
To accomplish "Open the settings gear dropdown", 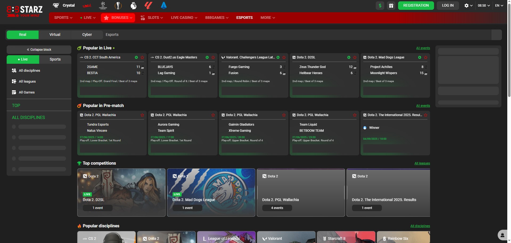I will coord(468,6).
